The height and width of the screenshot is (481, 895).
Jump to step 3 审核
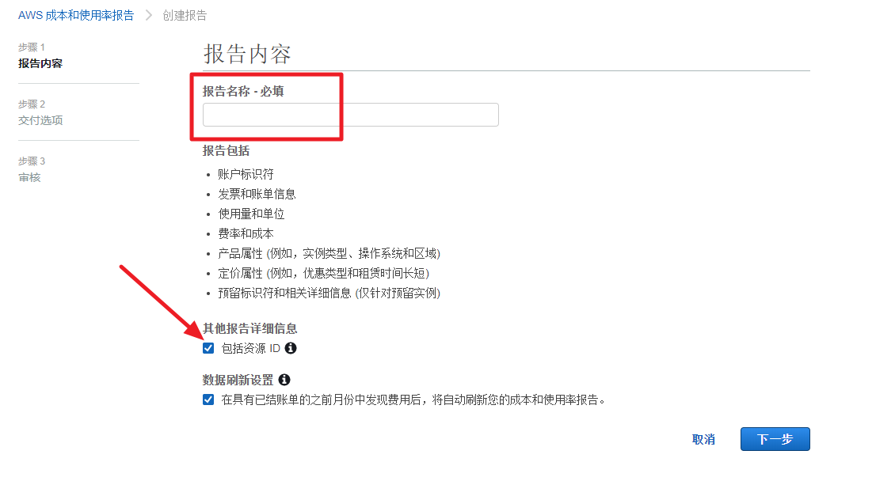[x=29, y=177]
